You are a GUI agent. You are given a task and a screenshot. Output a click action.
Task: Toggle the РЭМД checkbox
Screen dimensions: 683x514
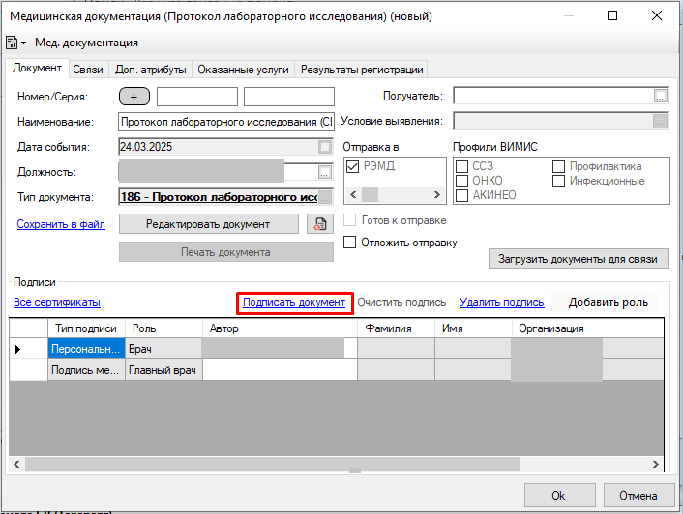click(x=352, y=166)
